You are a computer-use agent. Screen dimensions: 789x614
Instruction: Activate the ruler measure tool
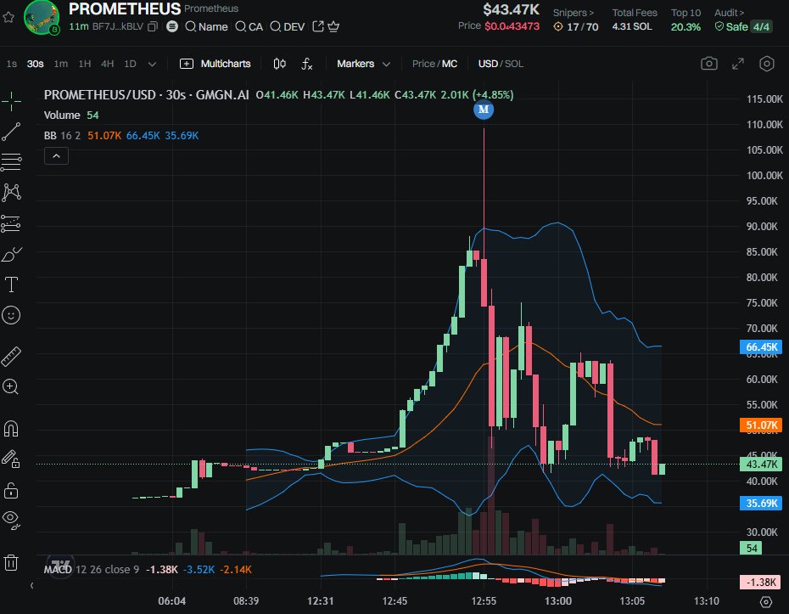(11, 356)
